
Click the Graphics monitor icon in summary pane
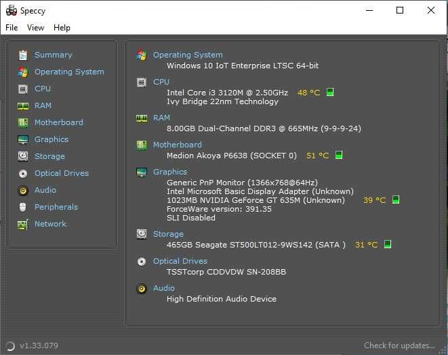[142, 172]
